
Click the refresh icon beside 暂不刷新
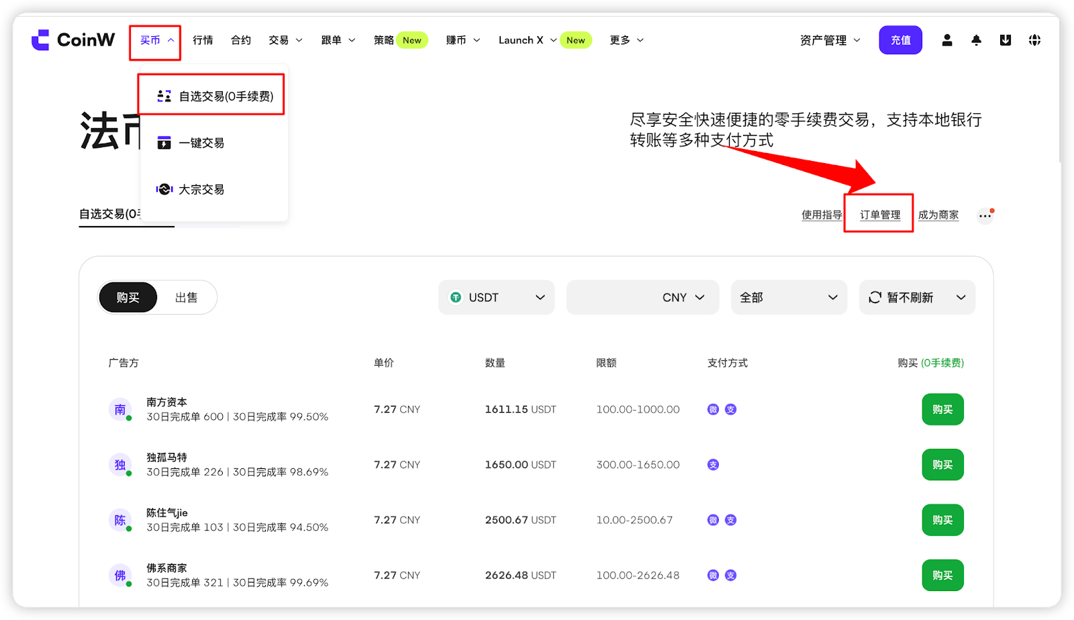pos(875,297)
